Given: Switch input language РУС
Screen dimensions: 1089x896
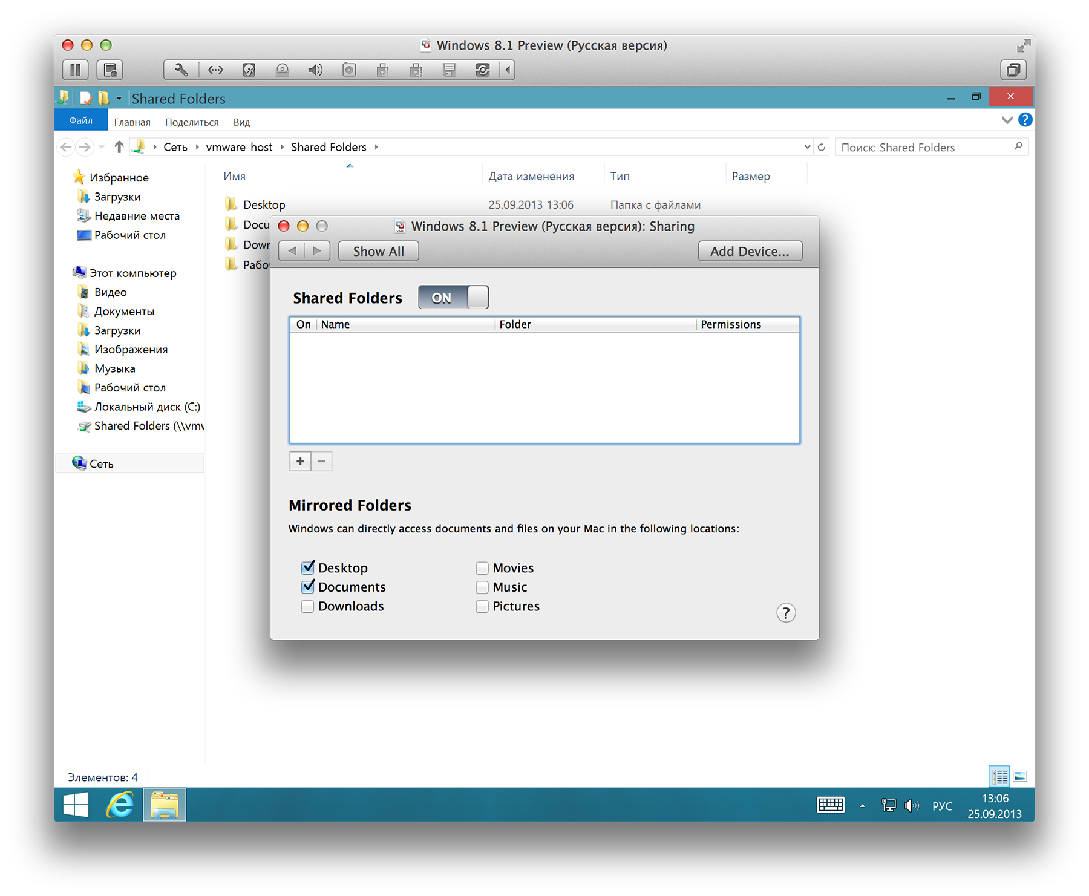Looking at the screenshot, I should [942, 806].
